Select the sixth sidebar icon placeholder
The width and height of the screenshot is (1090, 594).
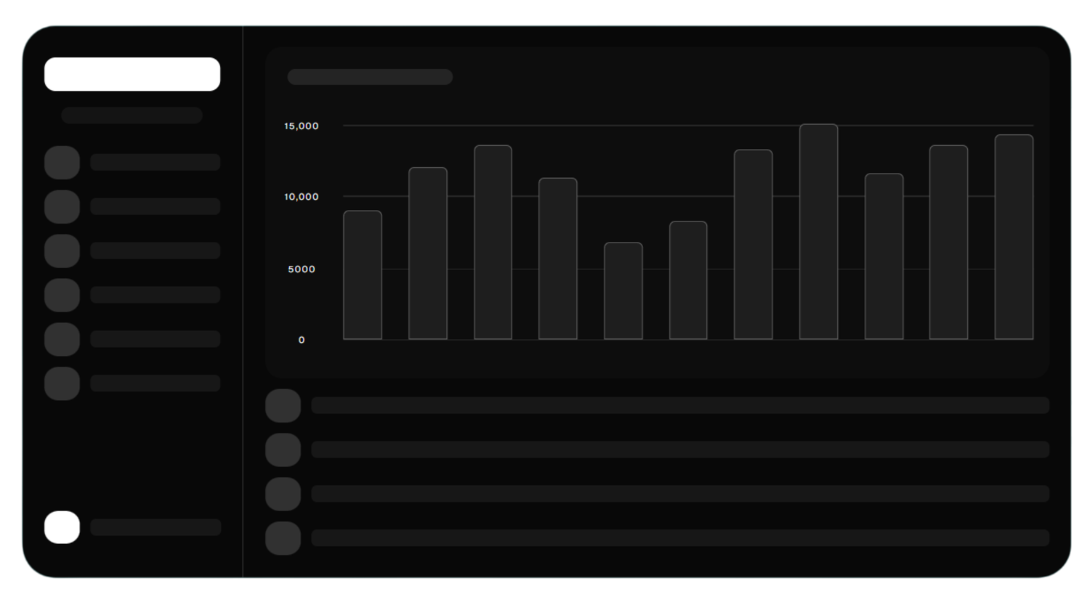point(62,383)
